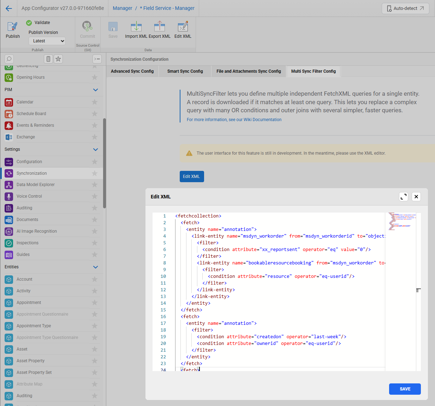Click the Edit XML toolbar icon
Image resolution: width=435 pixels, height=406 pixels.
coord(183,26)
